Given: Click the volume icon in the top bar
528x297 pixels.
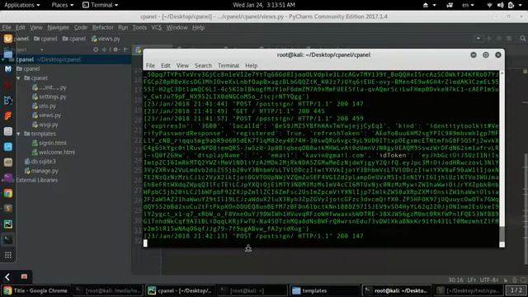Looking at the screenshot, I should click(501, 5).
